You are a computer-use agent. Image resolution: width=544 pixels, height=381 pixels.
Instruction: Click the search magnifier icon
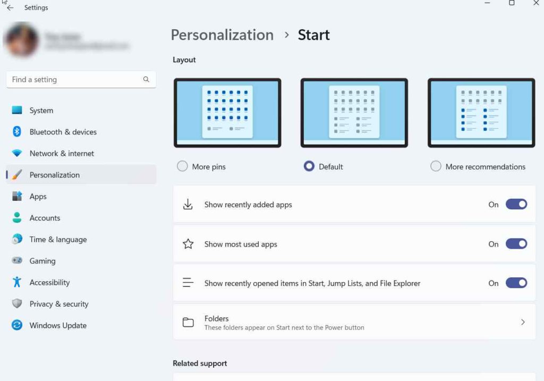tap(146, 80)
